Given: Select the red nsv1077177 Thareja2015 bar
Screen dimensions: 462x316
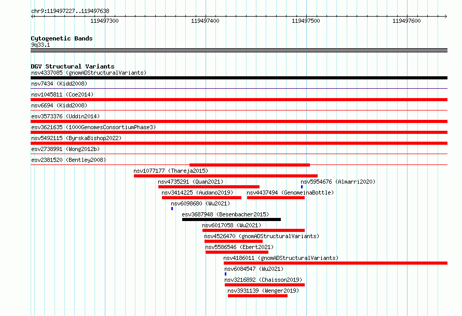Looking at the screenshot, I should [226, 176].
